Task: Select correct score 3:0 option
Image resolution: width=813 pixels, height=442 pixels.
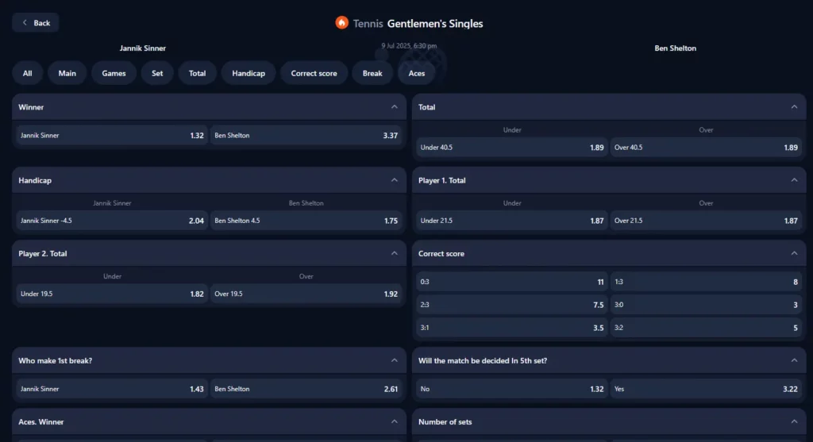Action: point(706,305)
